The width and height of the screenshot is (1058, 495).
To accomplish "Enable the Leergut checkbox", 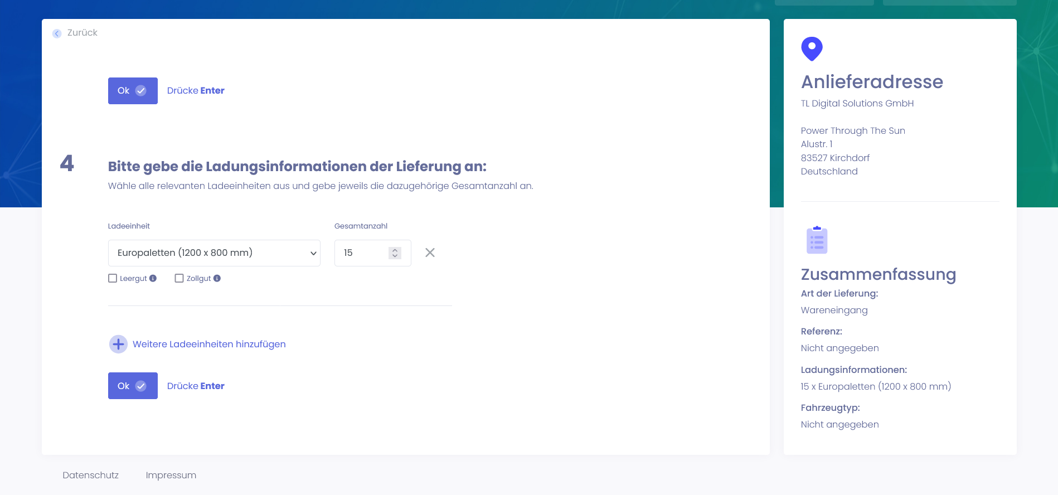I will click(113, 278).
